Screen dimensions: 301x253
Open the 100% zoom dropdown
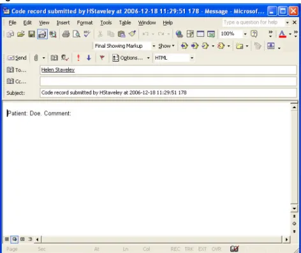click(245, 34)
